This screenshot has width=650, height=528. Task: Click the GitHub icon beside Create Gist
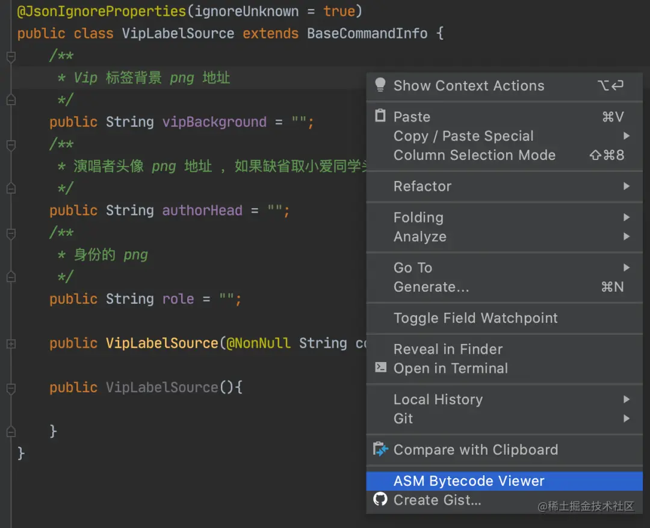[380, 499]
